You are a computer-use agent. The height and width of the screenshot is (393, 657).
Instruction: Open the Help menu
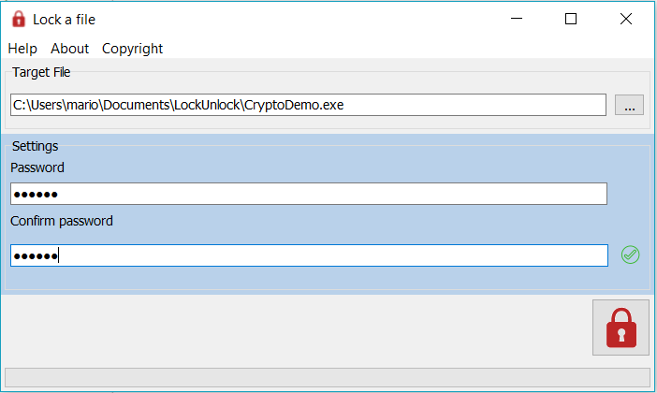22,49
